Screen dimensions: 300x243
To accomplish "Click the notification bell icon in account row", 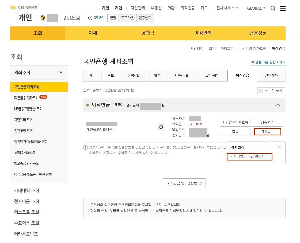I will (161, 127).
